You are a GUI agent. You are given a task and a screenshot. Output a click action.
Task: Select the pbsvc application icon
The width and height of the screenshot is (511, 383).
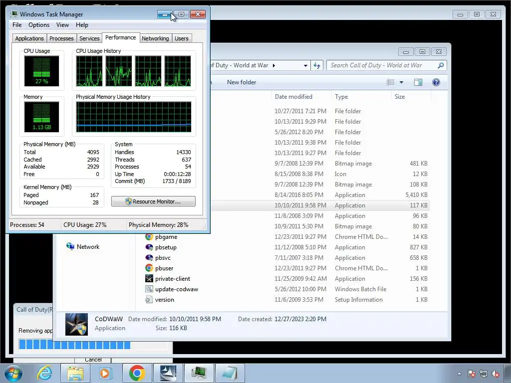[149, 258]
